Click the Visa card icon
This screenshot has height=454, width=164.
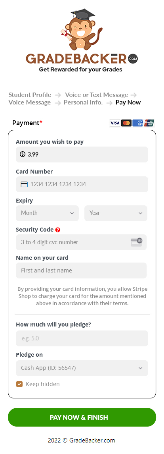tap(115, 123)
